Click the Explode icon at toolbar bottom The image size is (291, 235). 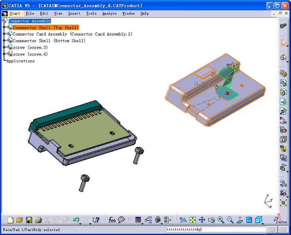pyautogui.click(x=283, y=203)
